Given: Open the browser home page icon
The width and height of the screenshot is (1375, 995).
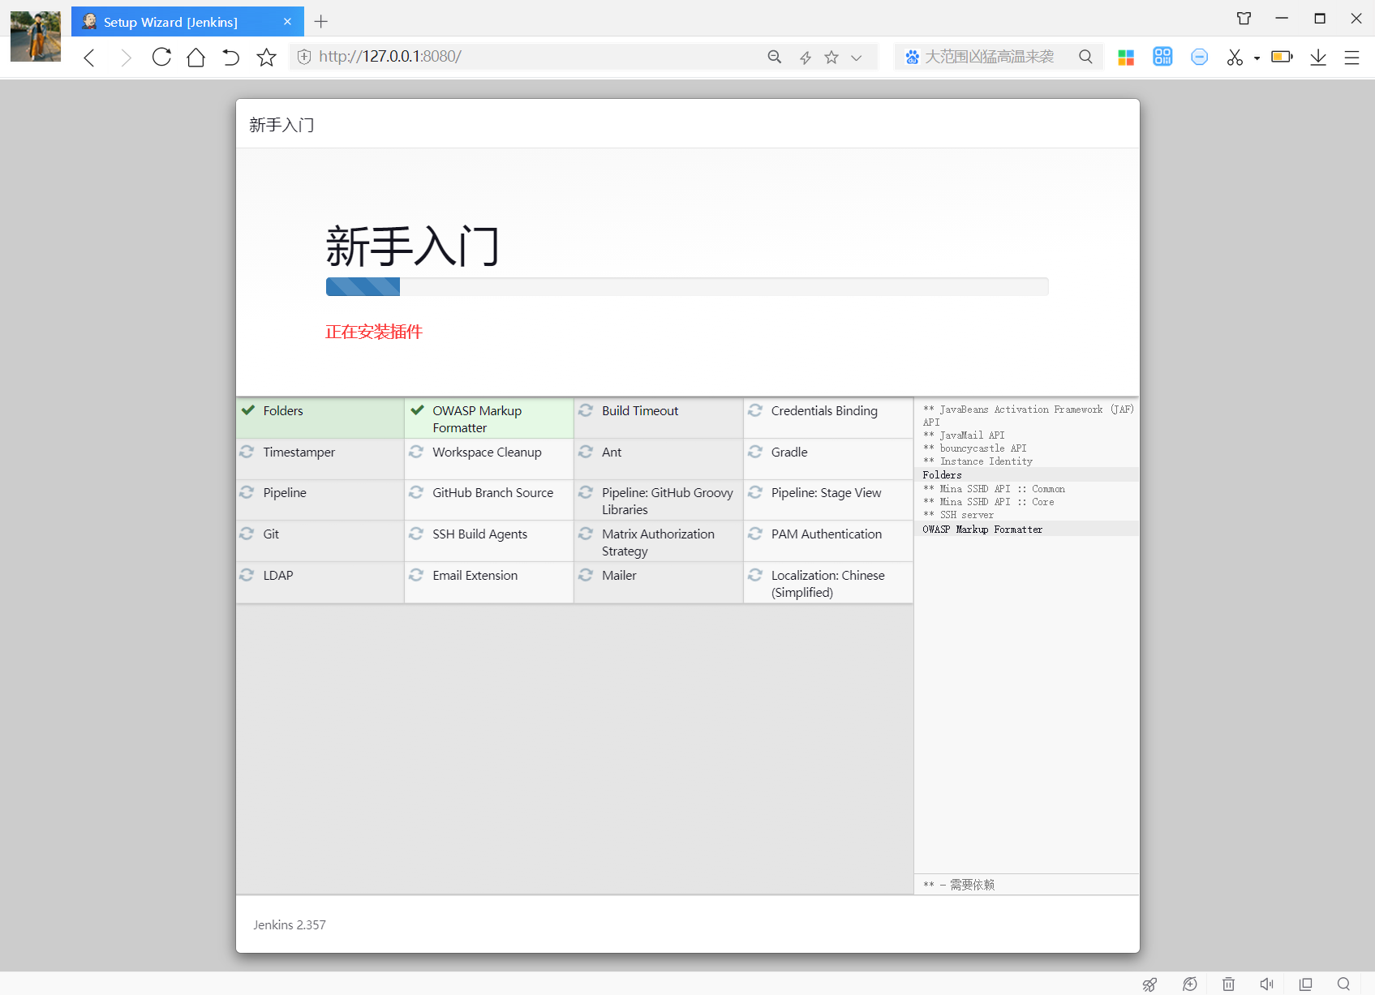Looking at the screenshot, I should click(196, 57).
